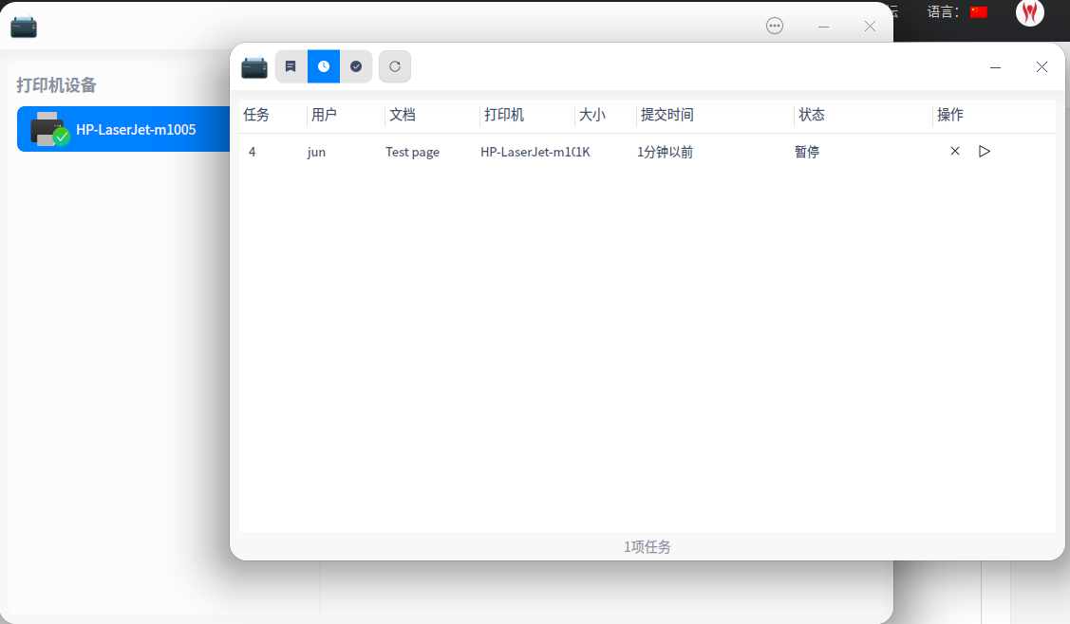
Task: Open main window options menu
Action: pyautogui.click(x=775, y=26)
